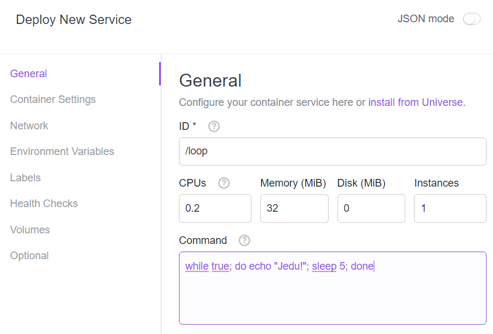Toggle the JSON mode switch
The height and width of the screenshot is (334, 493).
click(471, 19)
